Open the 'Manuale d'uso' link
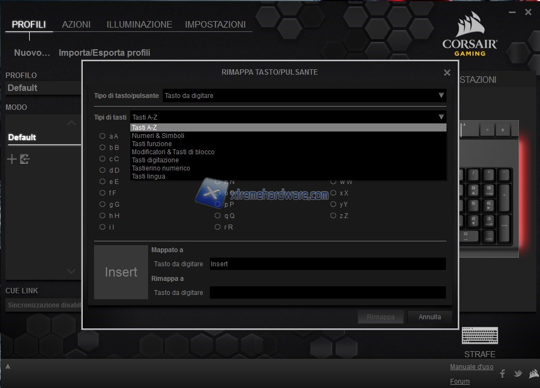The width and height of the screenshot is (540, 388). [471, 367]
